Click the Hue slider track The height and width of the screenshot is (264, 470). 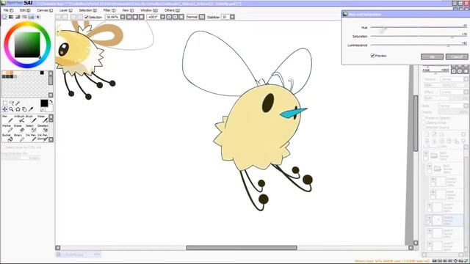[419, 27]
